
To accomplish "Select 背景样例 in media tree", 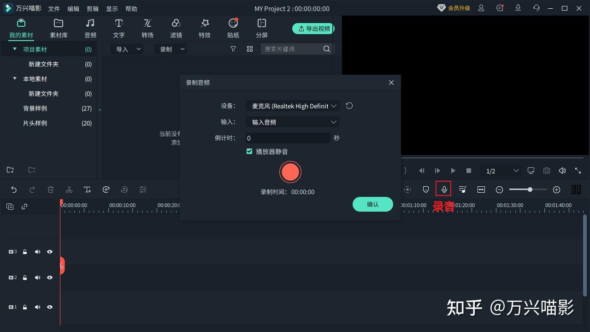I will (x=35, y=108).
